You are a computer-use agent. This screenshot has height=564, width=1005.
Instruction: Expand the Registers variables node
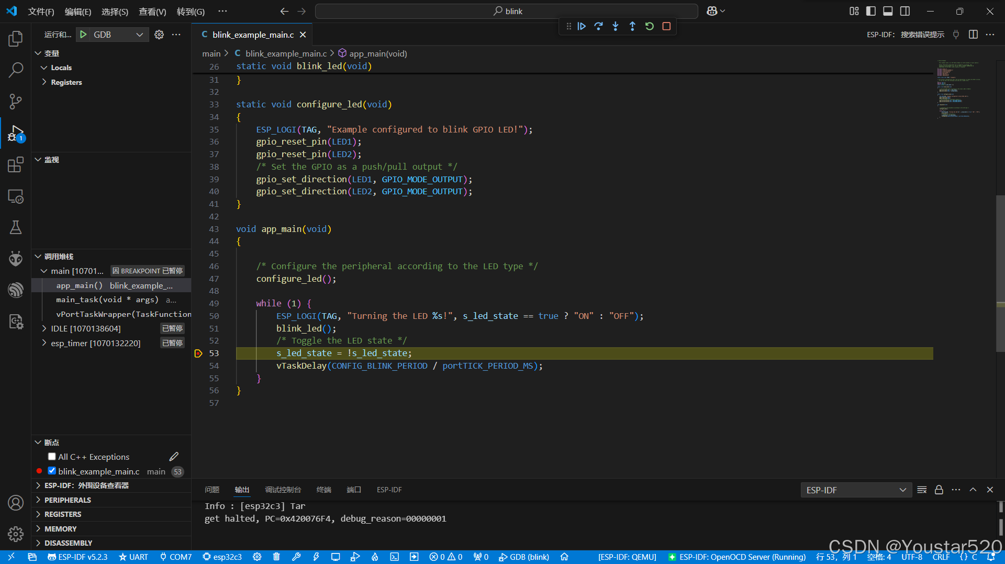coord(44,82)
